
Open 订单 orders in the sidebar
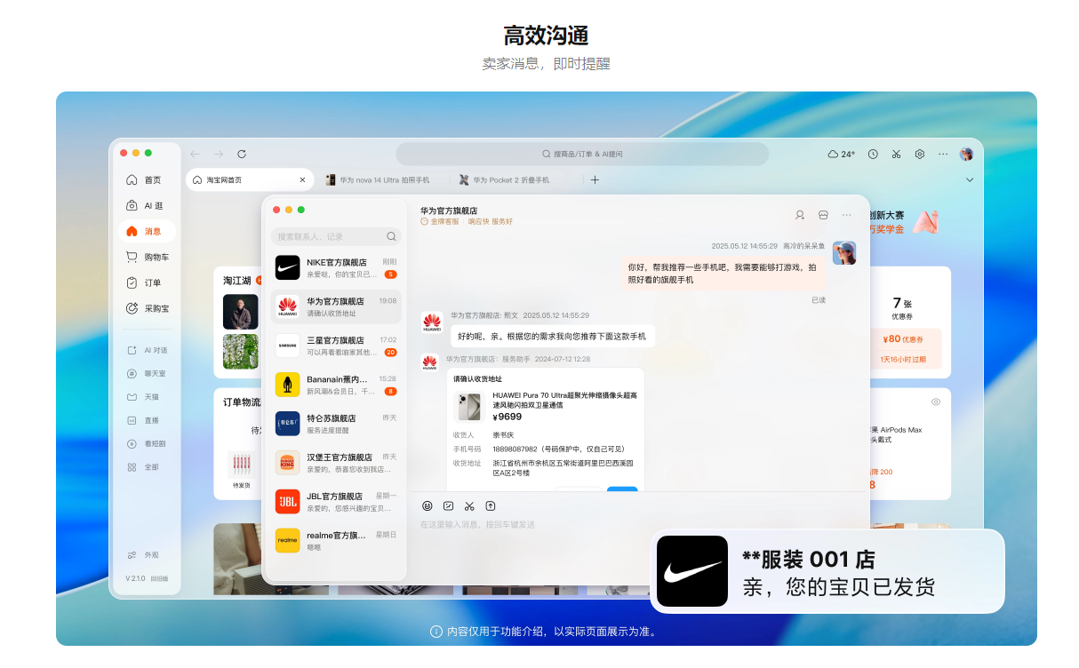(x=146, y=282)
